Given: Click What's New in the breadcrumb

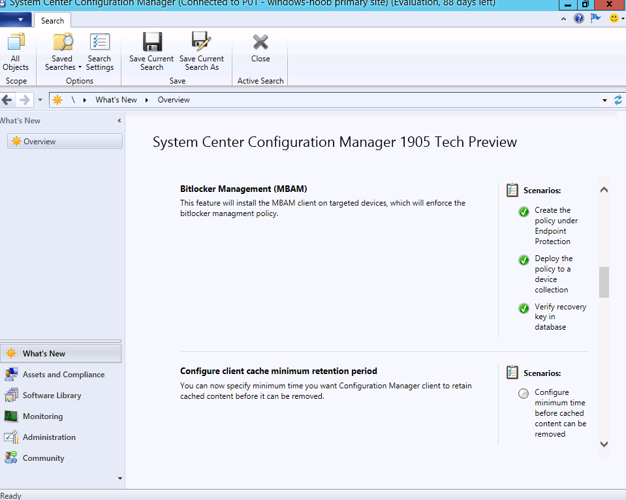Looking at the screenshot, I should tap(116, 100).
